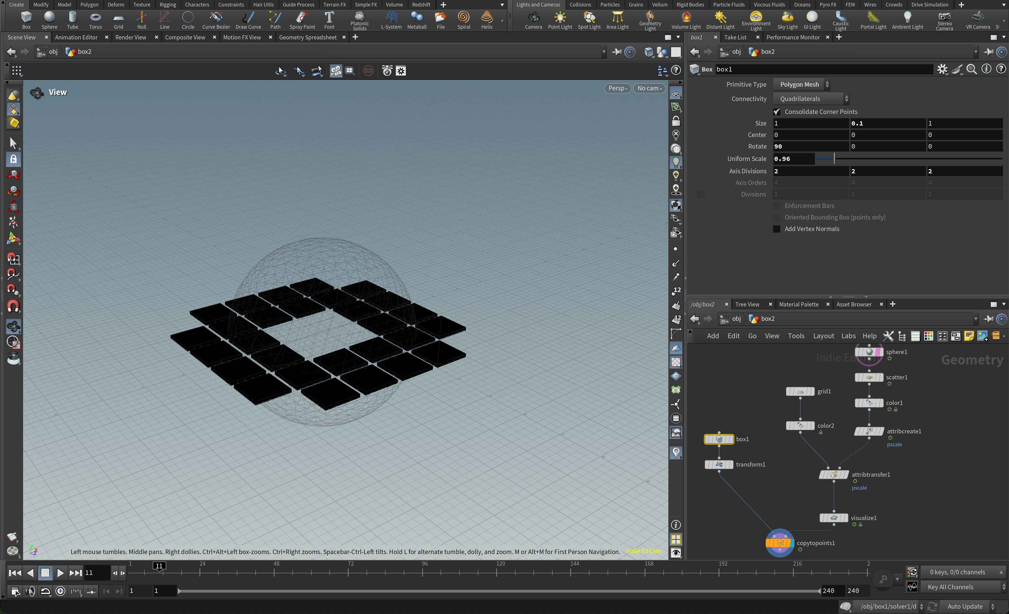Toggle the viewport display options eye icon
1009x614 pixels.
coord(676,553)
